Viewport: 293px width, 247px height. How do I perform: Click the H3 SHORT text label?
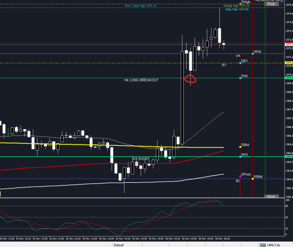coord(141,159)
